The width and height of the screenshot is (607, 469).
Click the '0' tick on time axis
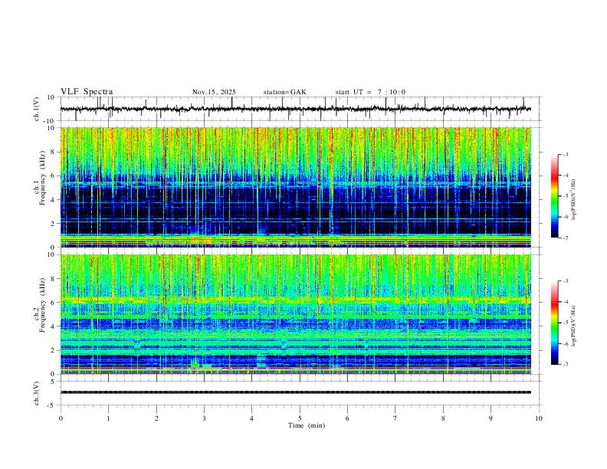[x=61, y=418]
